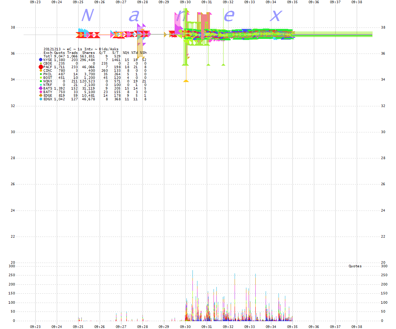Click the 'BATY' exchange name
The height and width of the screenshot is (329, 396).
tap(48, 92)
